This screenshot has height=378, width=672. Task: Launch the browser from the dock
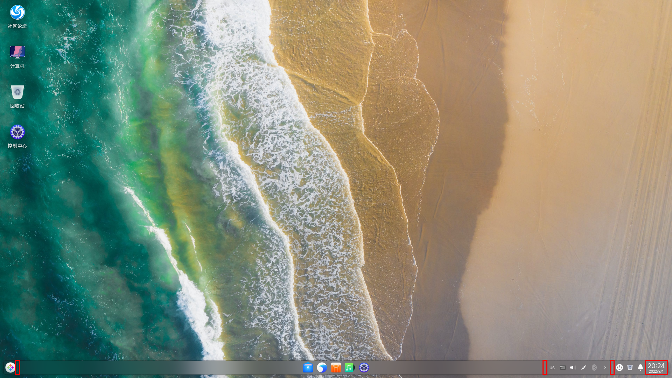coord(322,367)
